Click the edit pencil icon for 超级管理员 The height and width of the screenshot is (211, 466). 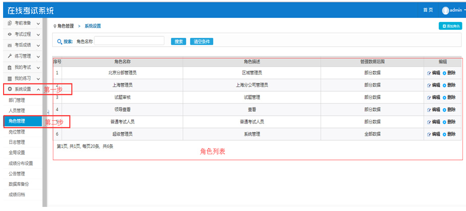point(429,134)
